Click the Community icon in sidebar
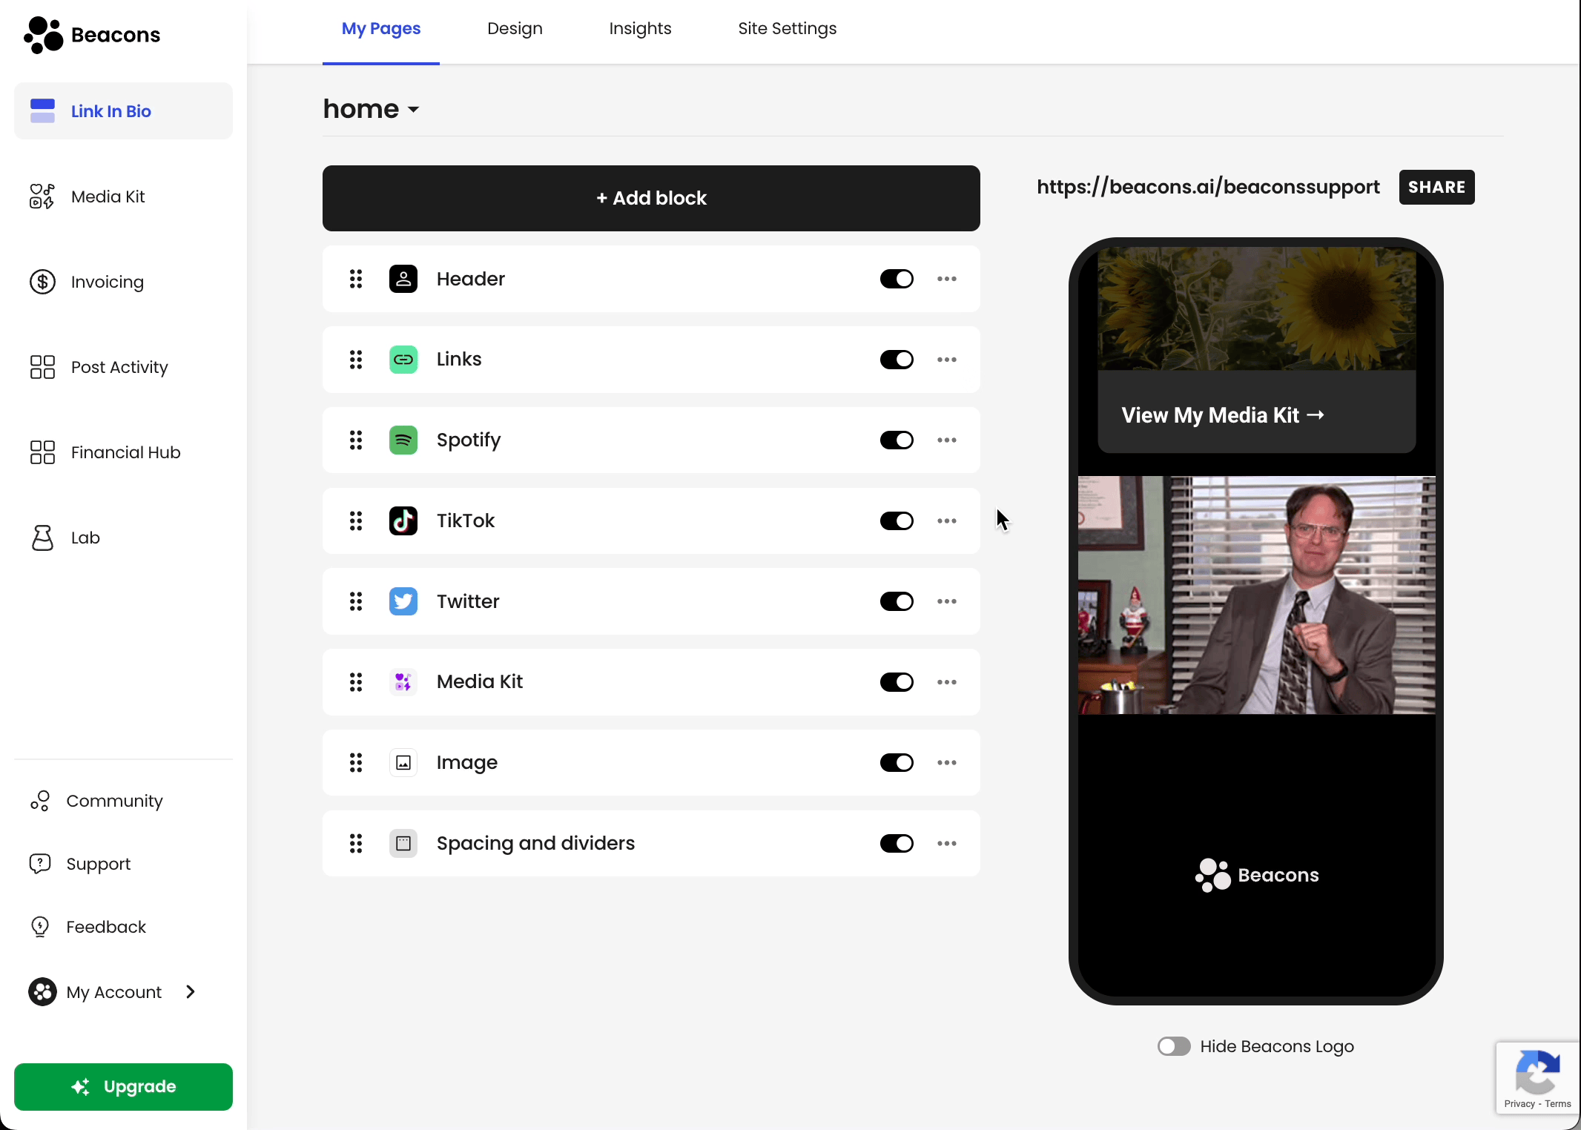The height and width of the screenshot is (1130, 1581). [x=40, y=801]
